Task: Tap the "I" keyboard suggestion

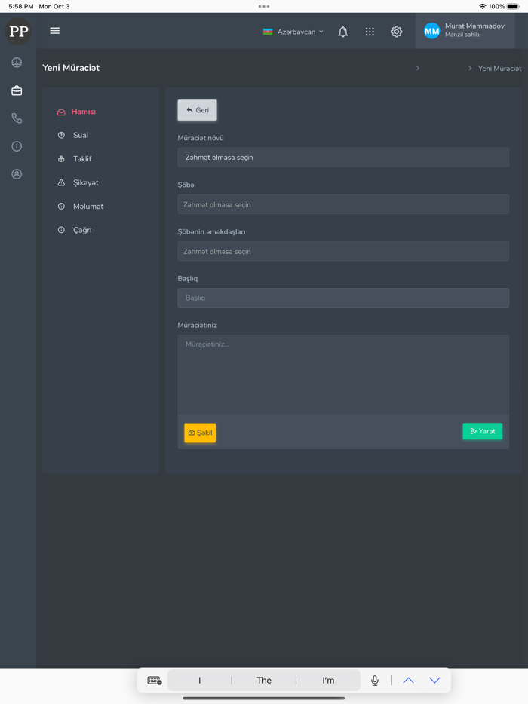Action: pos(200,681)
